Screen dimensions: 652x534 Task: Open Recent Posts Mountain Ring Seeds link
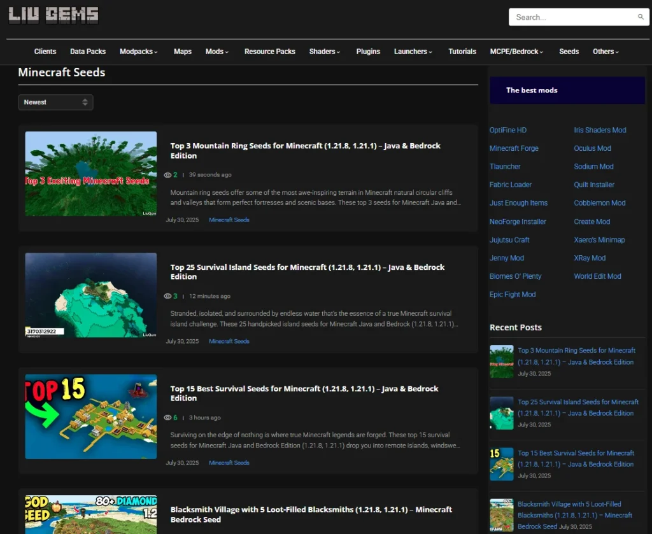coord(576,356)
